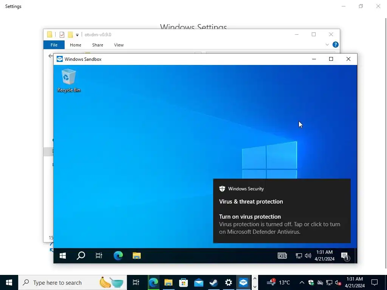387x290 pixels.
Task: Click the Show desktop strip in Sandbox taskbar
Action: (x=356, y=256)
